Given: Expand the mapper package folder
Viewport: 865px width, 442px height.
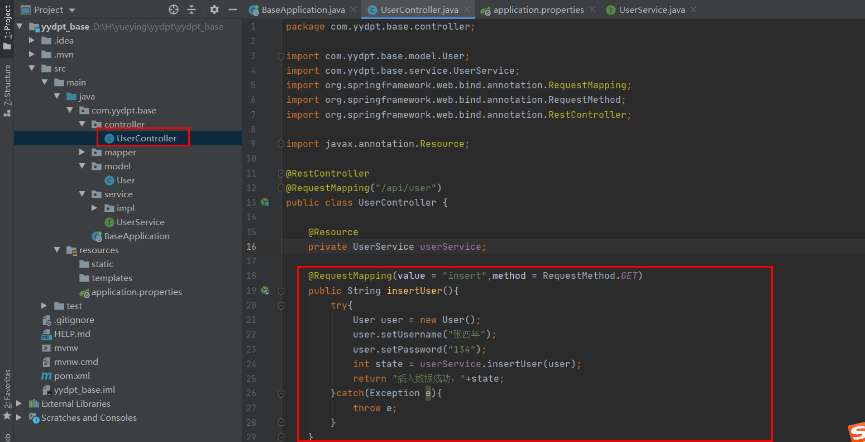Looking at the screenshot, I should point(82,152).
